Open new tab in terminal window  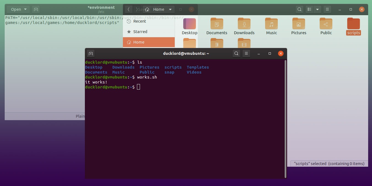pyautogui.click(x=91, y=54)
